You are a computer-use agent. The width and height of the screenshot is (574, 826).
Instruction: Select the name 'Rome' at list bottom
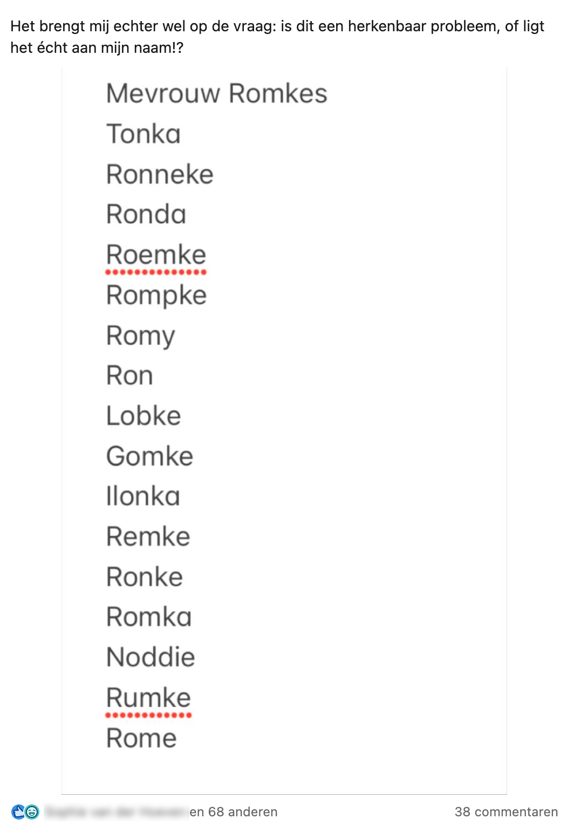pyautogui.click(x=141, y=738)
